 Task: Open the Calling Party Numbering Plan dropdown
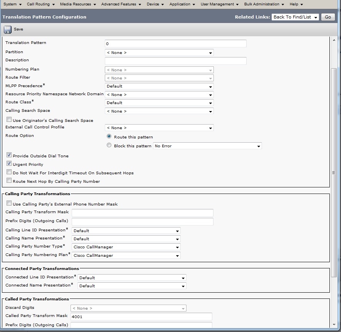pos(126,255)
